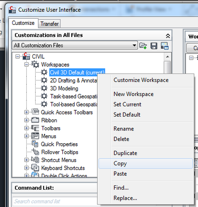198x207 pixels.
Task: Click the save all customization files icon
Action: click(154, 45)
